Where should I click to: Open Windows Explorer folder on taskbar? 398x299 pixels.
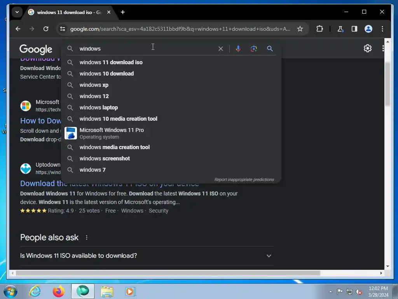pos(107,291)
